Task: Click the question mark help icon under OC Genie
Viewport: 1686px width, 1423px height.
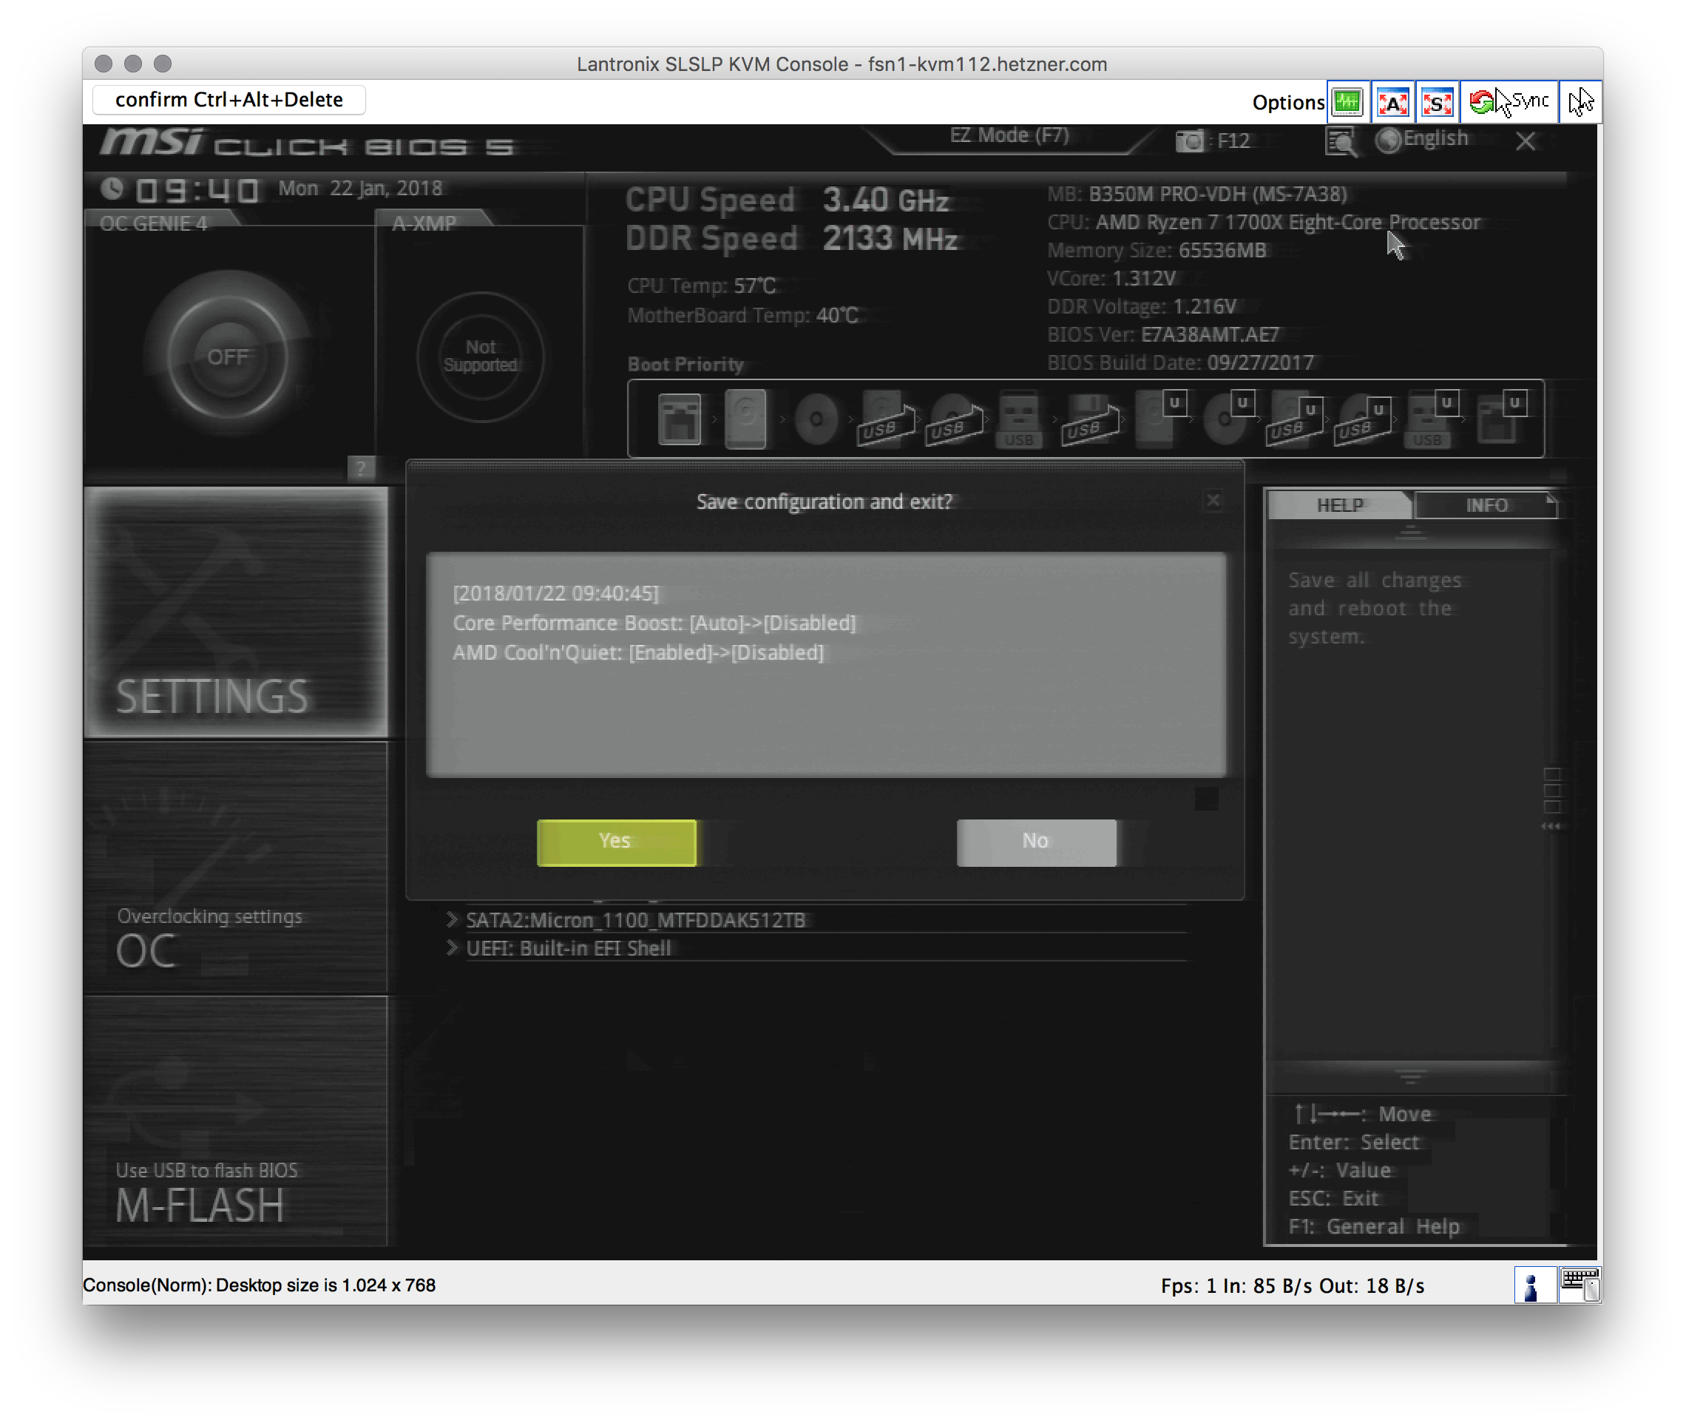Action: (361, 467)
